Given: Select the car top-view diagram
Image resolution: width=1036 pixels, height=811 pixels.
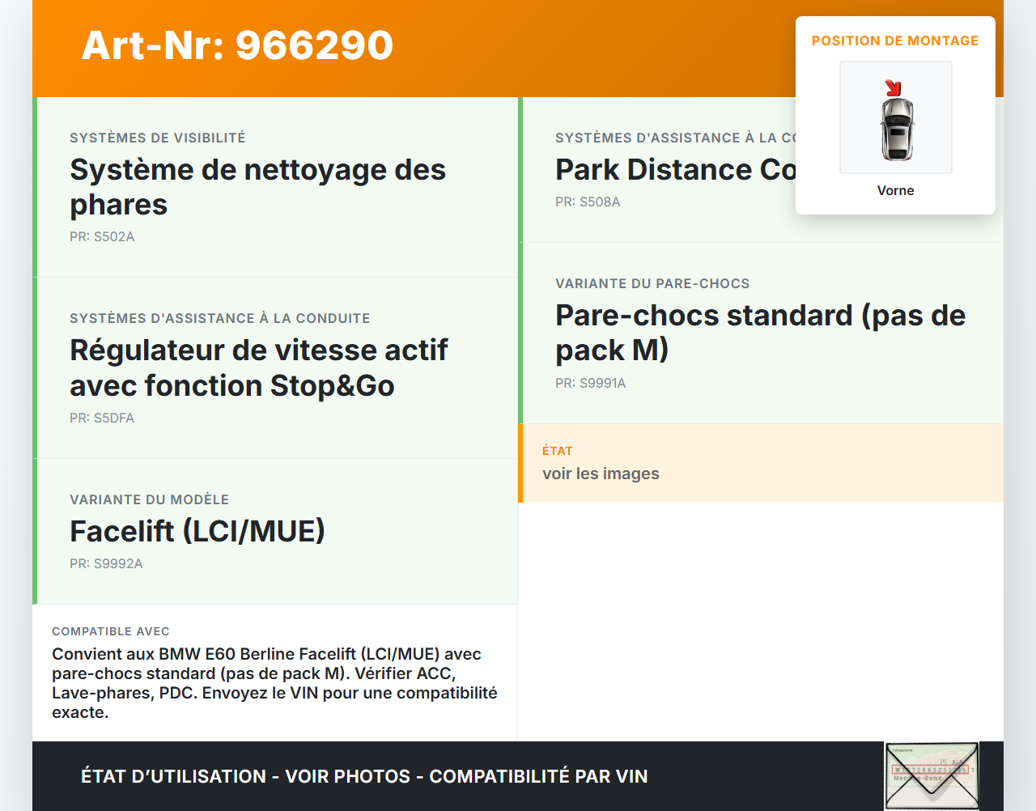Looking at the screenshot, I should 896,130.
